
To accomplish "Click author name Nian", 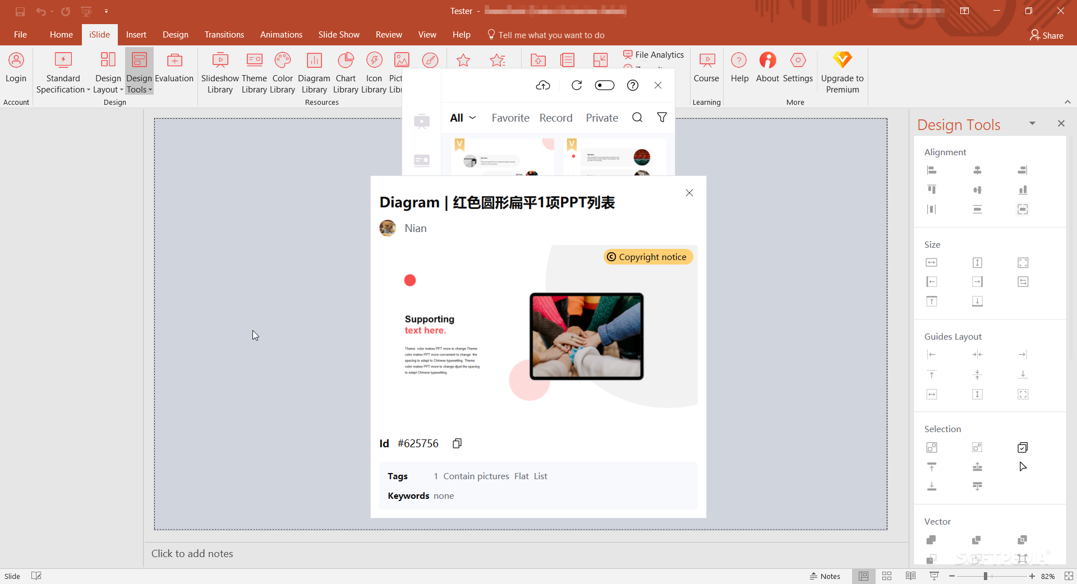I will tap(416, 228).
